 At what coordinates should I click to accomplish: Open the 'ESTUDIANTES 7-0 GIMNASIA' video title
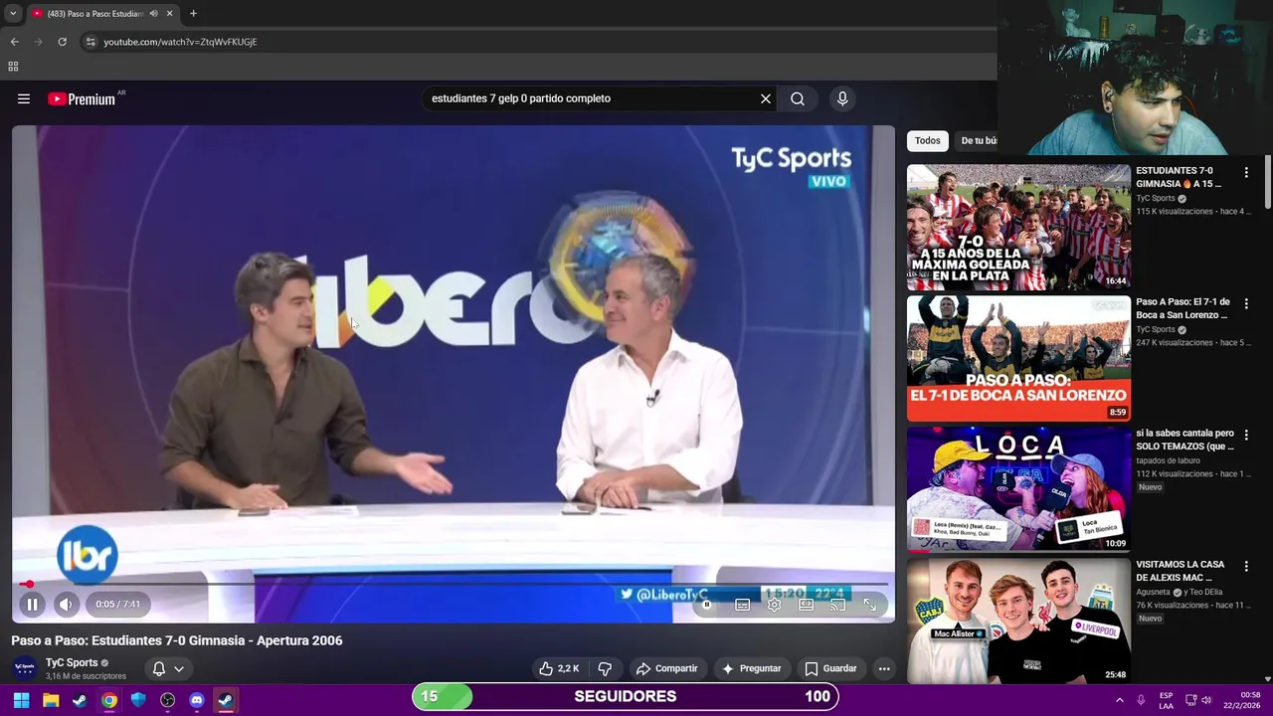tap(1179, 177)
